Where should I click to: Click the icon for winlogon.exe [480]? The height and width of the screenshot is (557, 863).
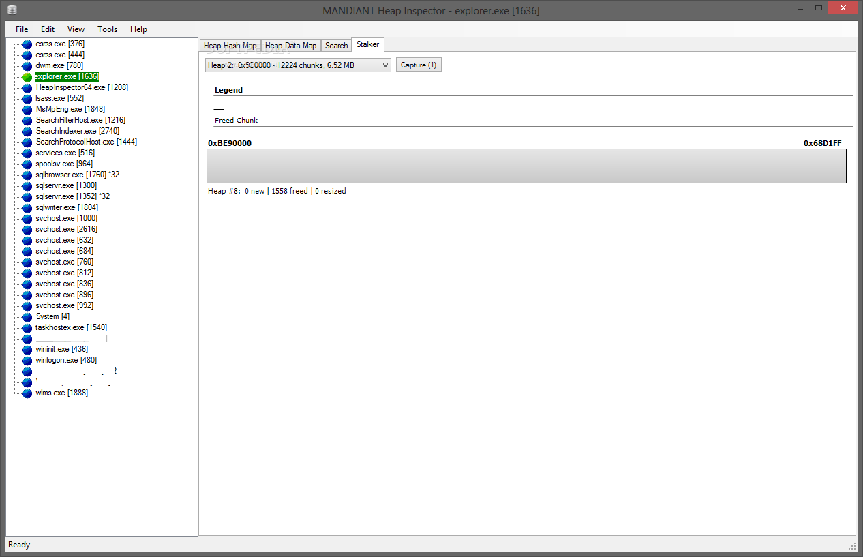27,361
